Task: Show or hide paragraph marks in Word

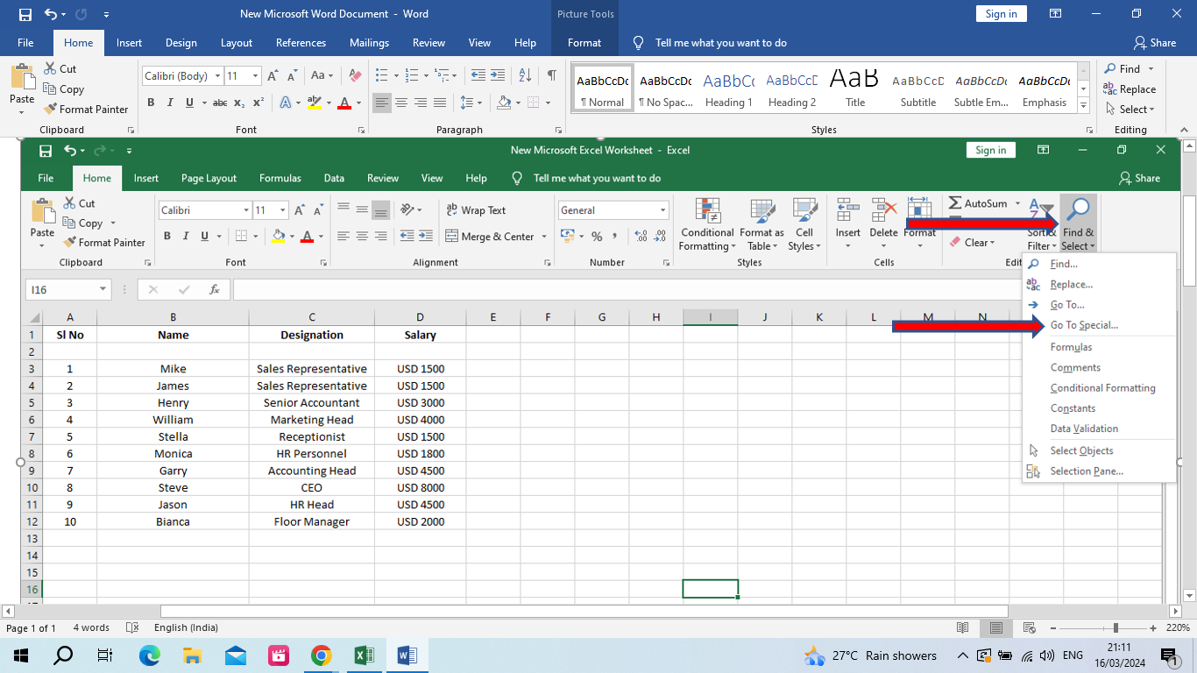Action: 551,76
